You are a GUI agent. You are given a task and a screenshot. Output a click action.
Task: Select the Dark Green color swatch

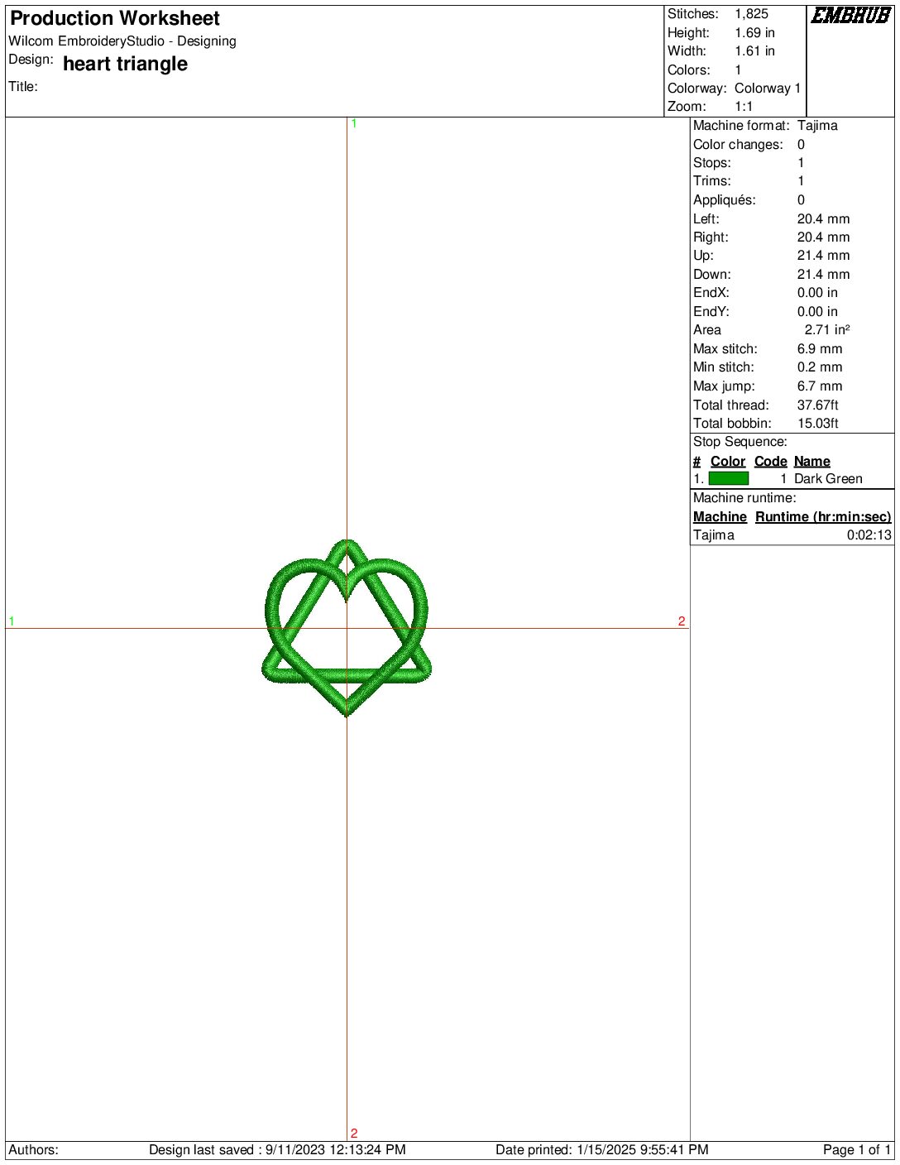click(x=729, y=478)
